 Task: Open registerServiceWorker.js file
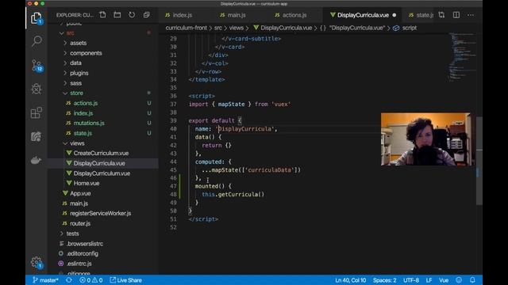(101, 213)
